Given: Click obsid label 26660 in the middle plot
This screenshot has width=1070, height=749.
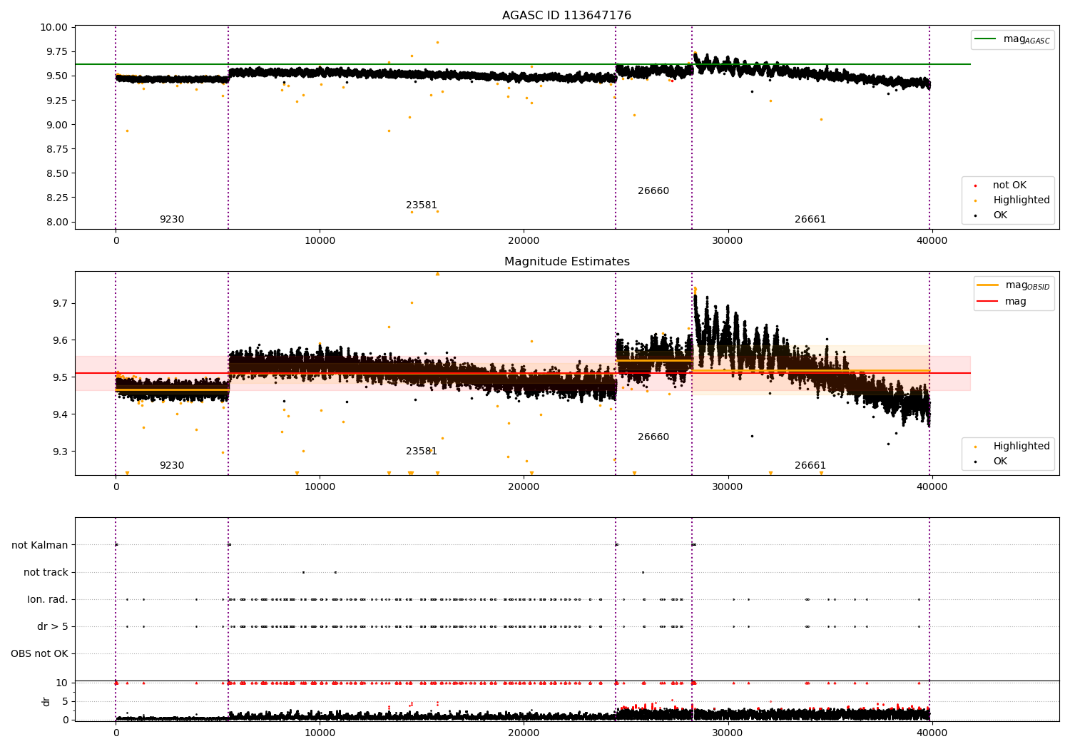Looking at the screenshot, I should (x=653, y=437).
